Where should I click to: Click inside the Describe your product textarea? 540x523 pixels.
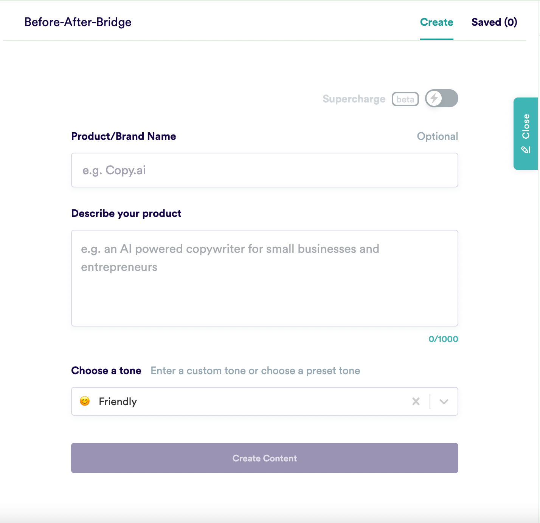pyautogui.click(x=265, y=278)
